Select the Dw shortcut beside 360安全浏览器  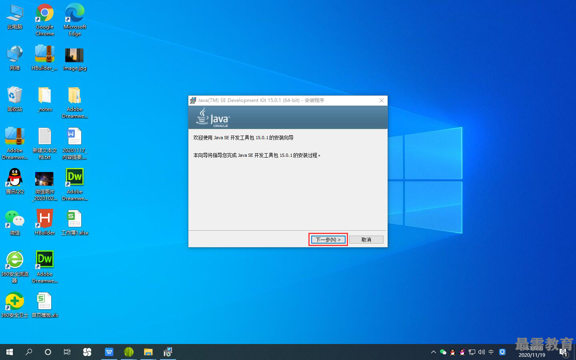pyautogui.click(x=45, y=267)
